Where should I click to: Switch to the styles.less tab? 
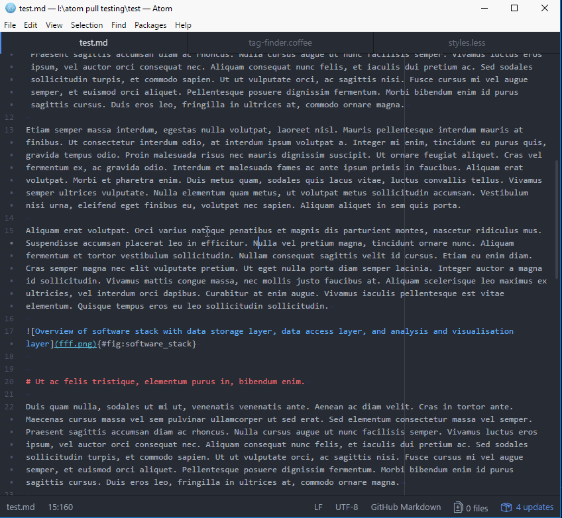(x=467, y=42)
